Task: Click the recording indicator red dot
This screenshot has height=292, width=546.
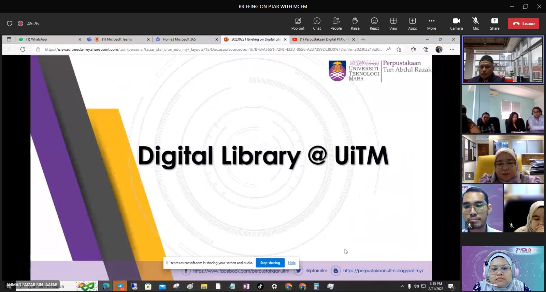Action: [20, 24]
